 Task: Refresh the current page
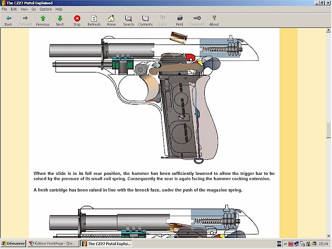coord(94,21)
